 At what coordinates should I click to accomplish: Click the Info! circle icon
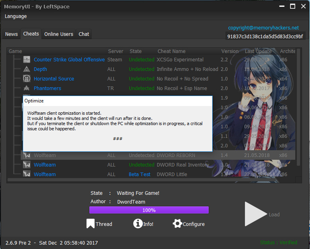point(138,224)
